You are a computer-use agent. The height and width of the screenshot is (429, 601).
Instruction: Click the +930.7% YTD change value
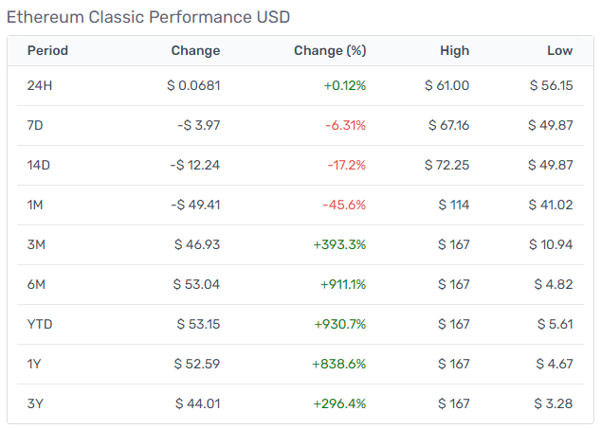tap(340, 325)
